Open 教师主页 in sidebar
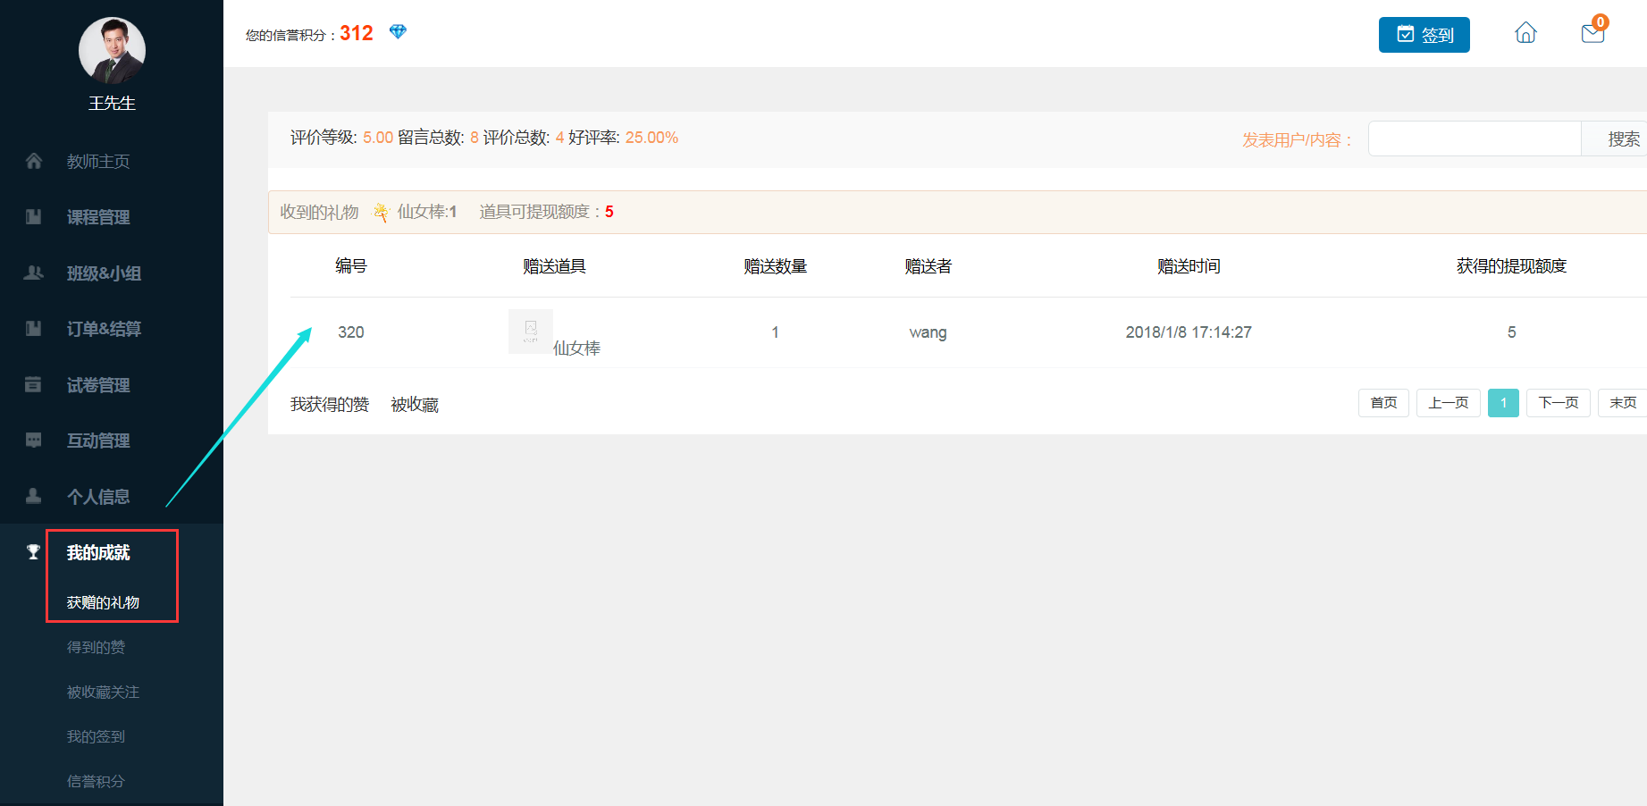Screen dimensions: 1647x806 [98, 162]
